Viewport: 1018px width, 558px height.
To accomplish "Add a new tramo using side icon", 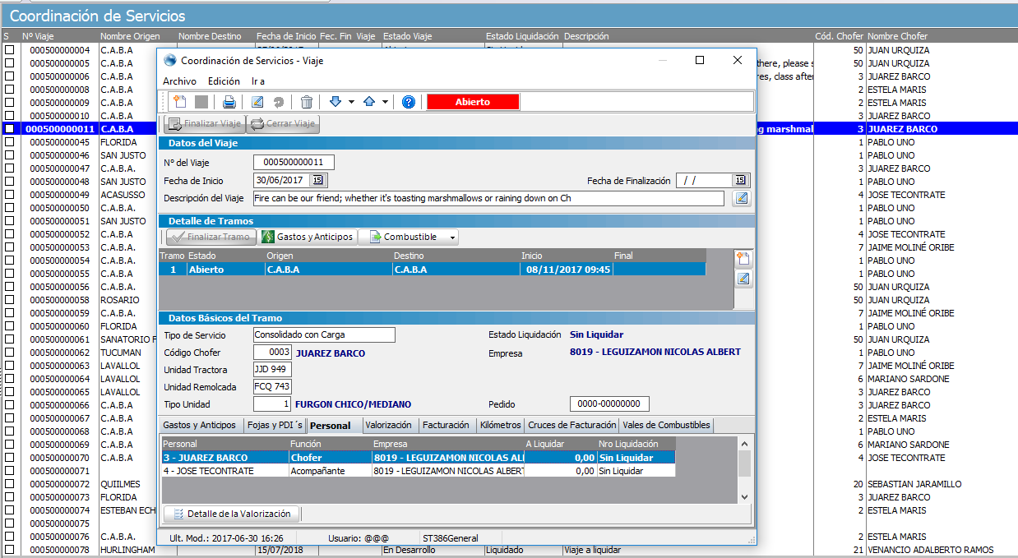I will pyautogui.click(x=743, y=258).
